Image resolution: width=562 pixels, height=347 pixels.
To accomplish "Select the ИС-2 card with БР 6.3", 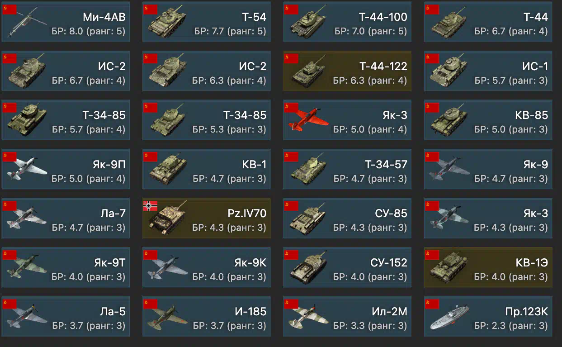I will (207, 71).
